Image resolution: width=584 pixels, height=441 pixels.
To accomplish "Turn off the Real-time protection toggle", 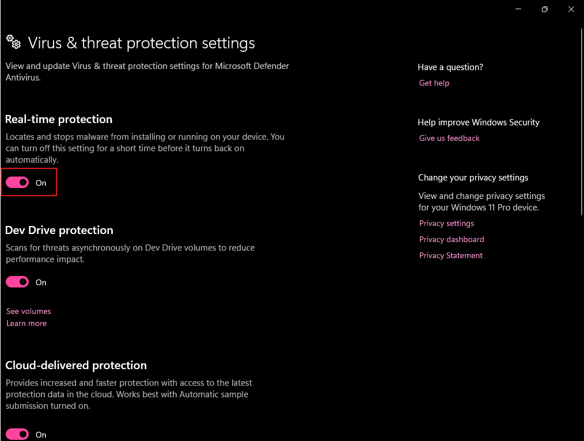I will pos(17,182).
